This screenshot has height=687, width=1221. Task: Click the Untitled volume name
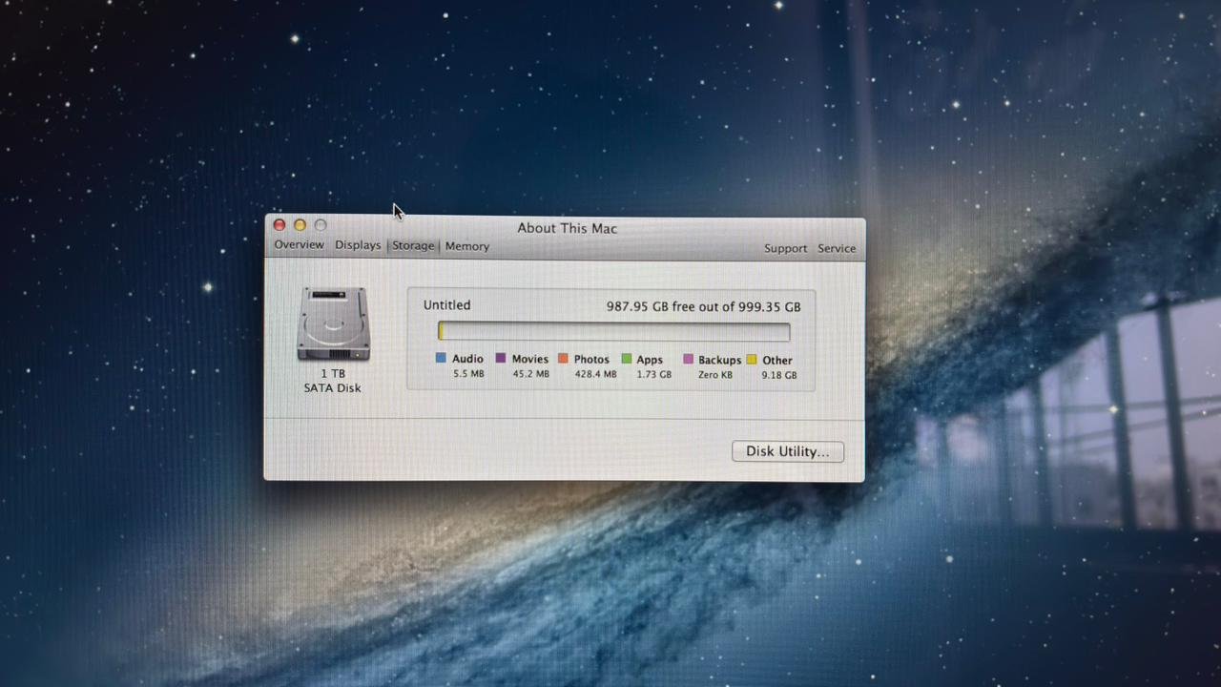coord(446,304)
